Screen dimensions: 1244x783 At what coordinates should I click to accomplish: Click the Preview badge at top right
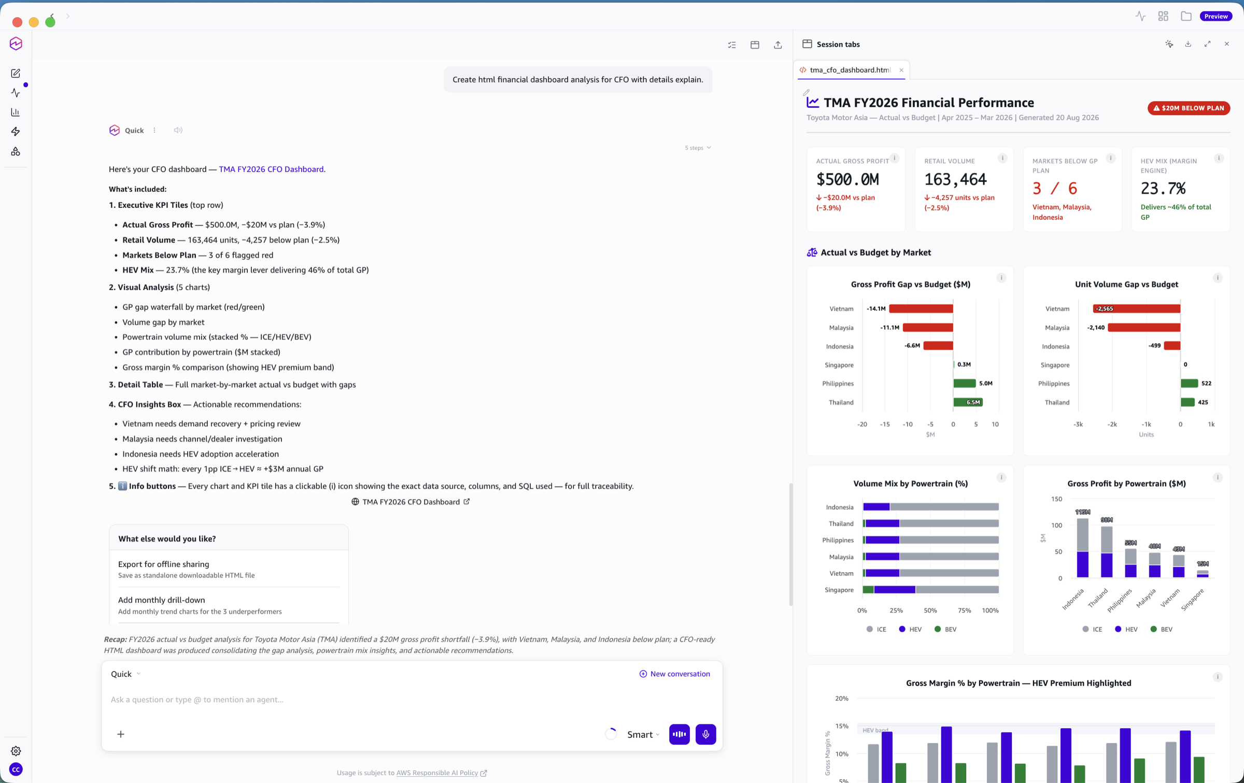pyautogui.click(x=1215, y=16)
